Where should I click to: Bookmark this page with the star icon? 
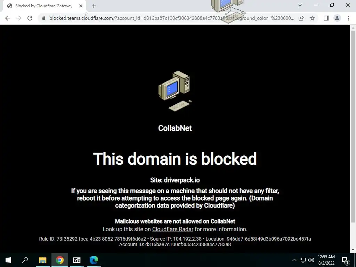pyautogui.click(x=312, y=18)
